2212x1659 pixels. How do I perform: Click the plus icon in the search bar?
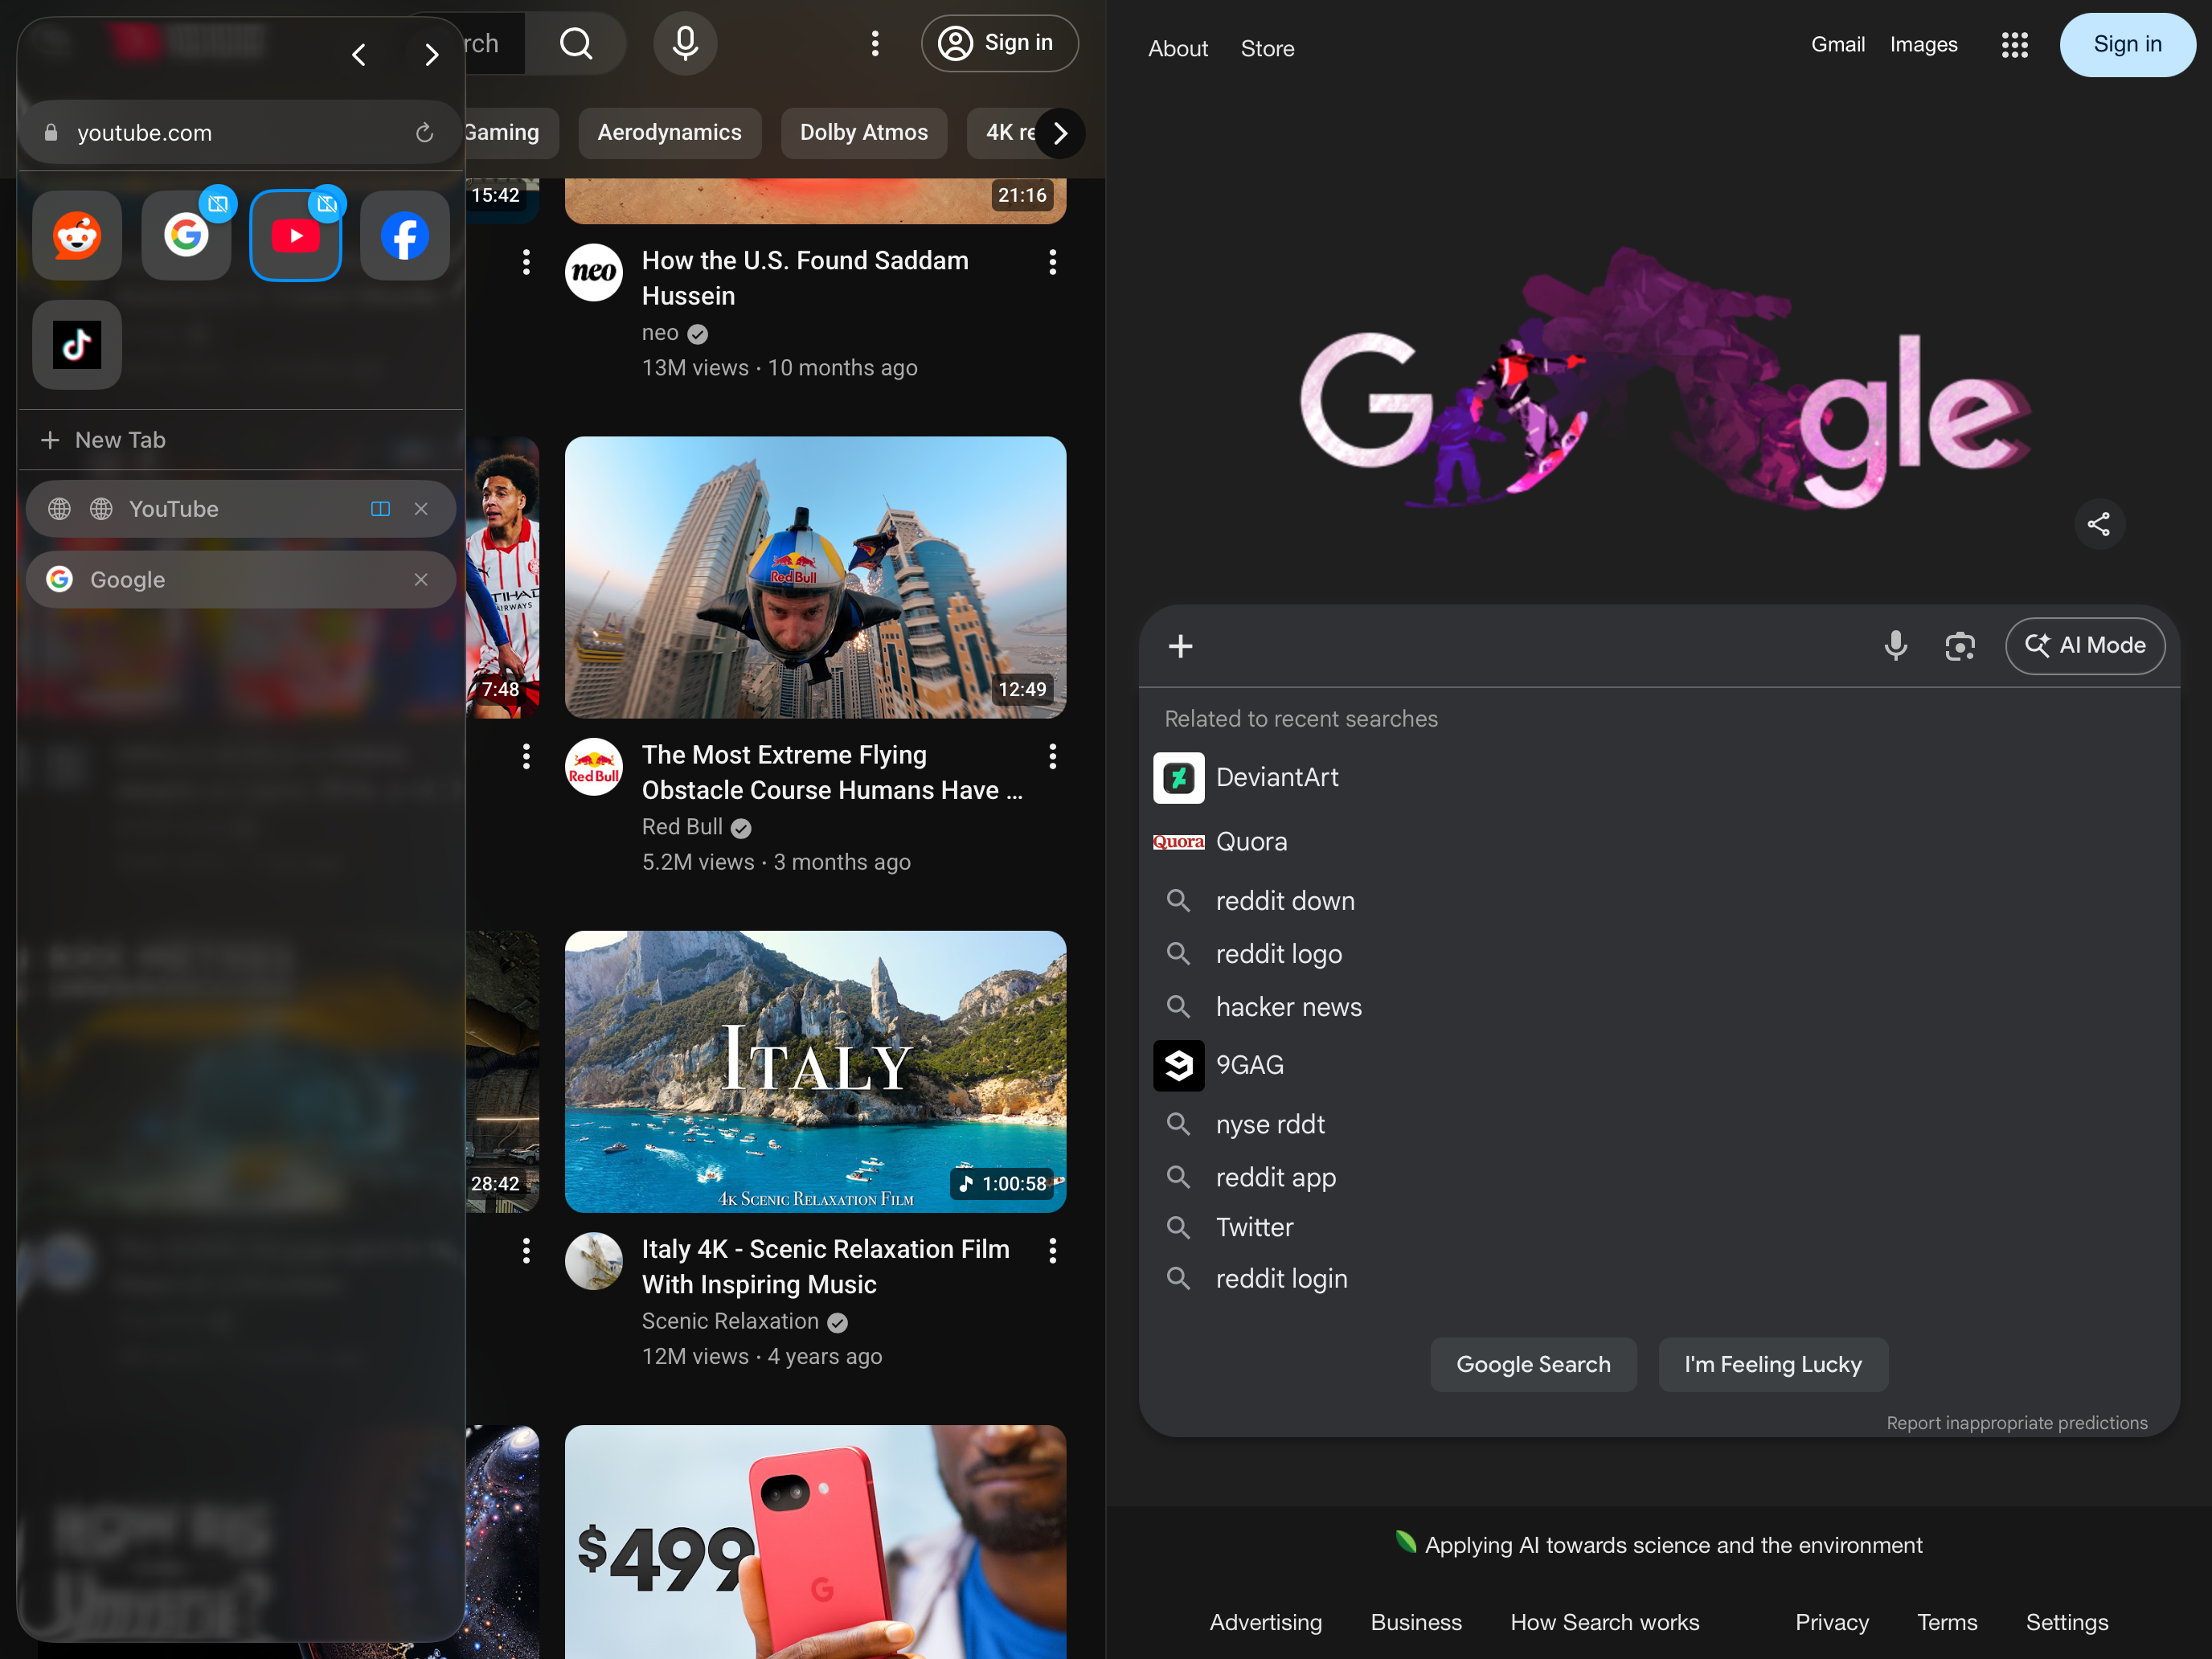pos(1180,646)
